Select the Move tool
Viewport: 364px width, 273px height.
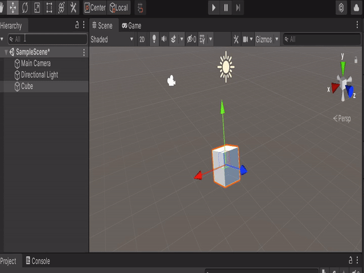[x=13, y=7]
